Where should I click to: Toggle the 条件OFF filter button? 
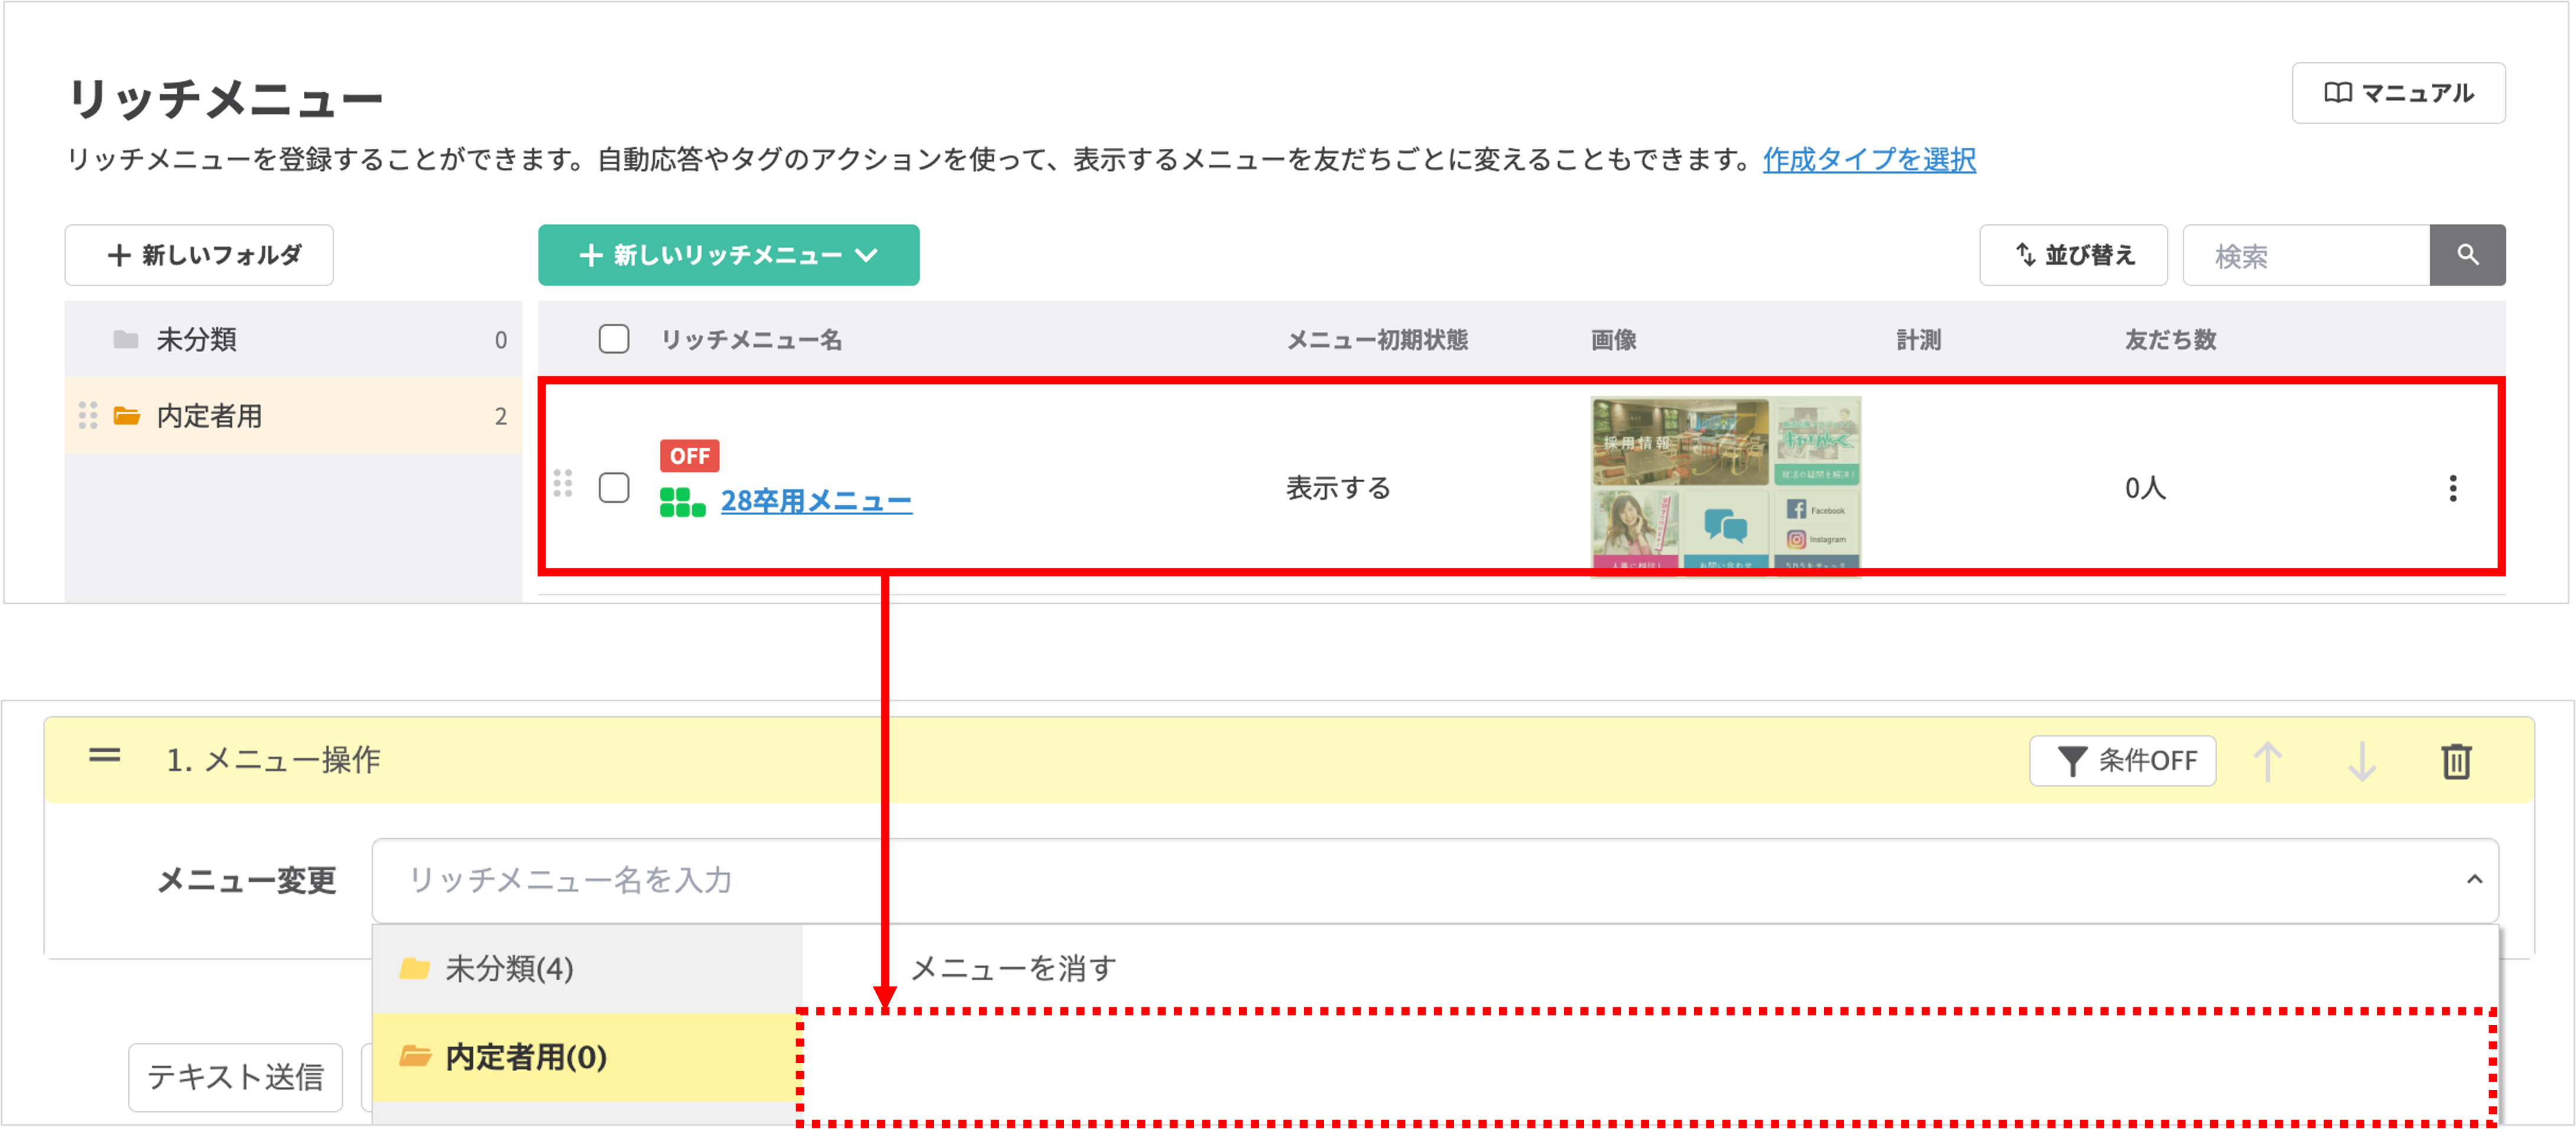pyautogui.click(x=2122, y=762)
